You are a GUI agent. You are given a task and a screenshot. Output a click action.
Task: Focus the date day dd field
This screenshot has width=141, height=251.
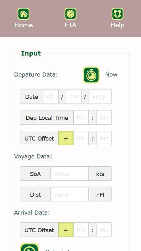coord(50,97)
